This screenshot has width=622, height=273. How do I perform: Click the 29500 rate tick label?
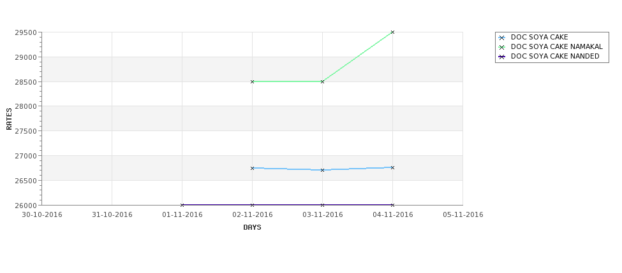[26, 32]
